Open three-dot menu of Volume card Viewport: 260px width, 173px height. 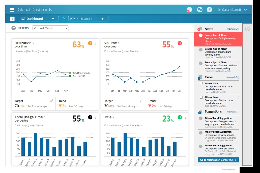point(185,43)
